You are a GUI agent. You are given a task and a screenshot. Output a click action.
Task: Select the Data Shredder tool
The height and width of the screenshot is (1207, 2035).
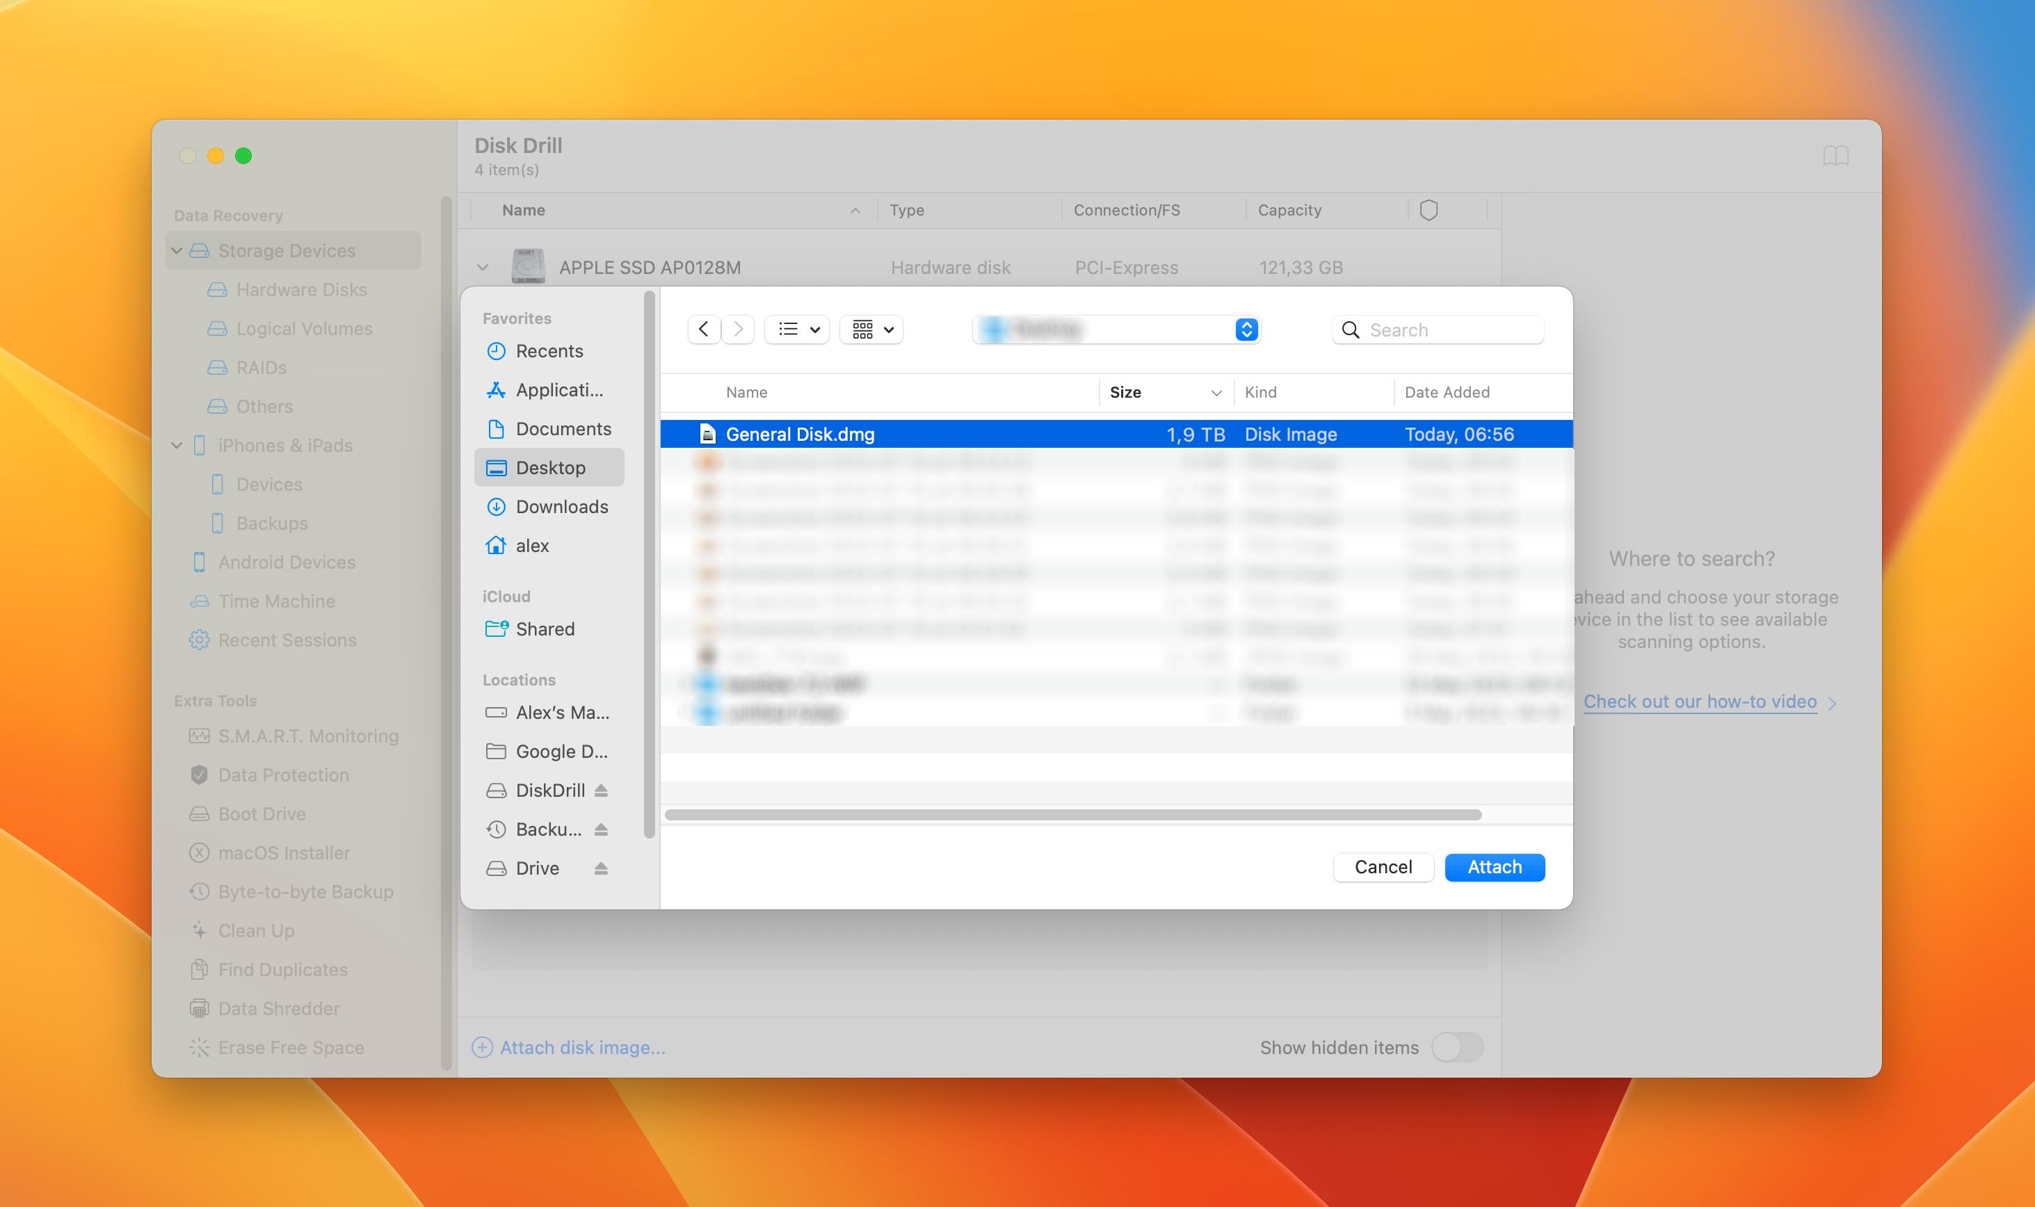(277, 1007)
